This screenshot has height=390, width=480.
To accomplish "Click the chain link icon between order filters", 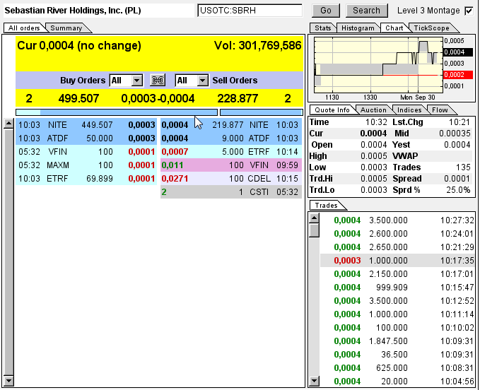I will pos(158,81).
